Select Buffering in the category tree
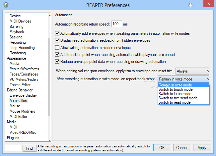The width and height of the screenshot is (216, 156). coord(16,26)
